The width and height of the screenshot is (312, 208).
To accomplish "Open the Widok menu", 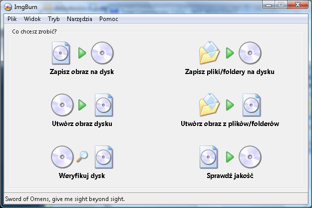I will coord(32,19).
